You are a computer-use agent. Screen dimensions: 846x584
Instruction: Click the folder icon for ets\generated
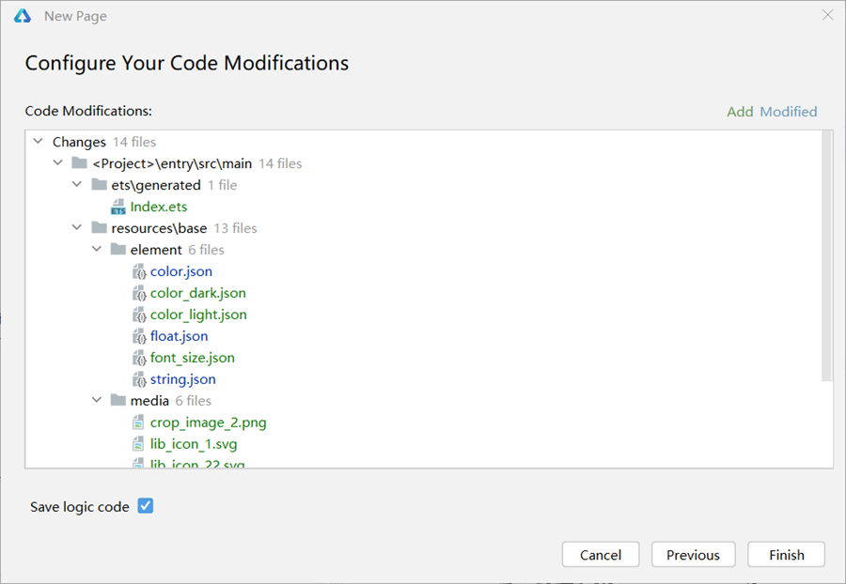[x=99, y=185]
